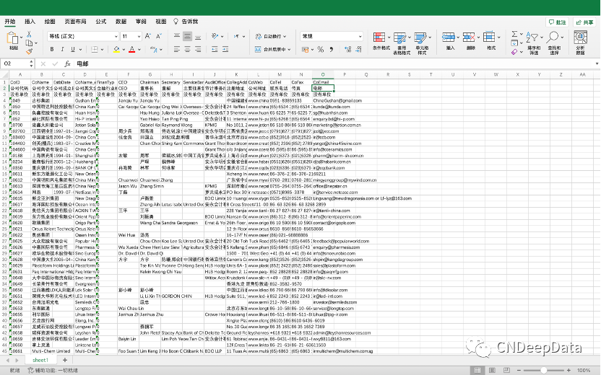Click the decrease decimal icon
This screenshot has width=601, height=375.
358,49
